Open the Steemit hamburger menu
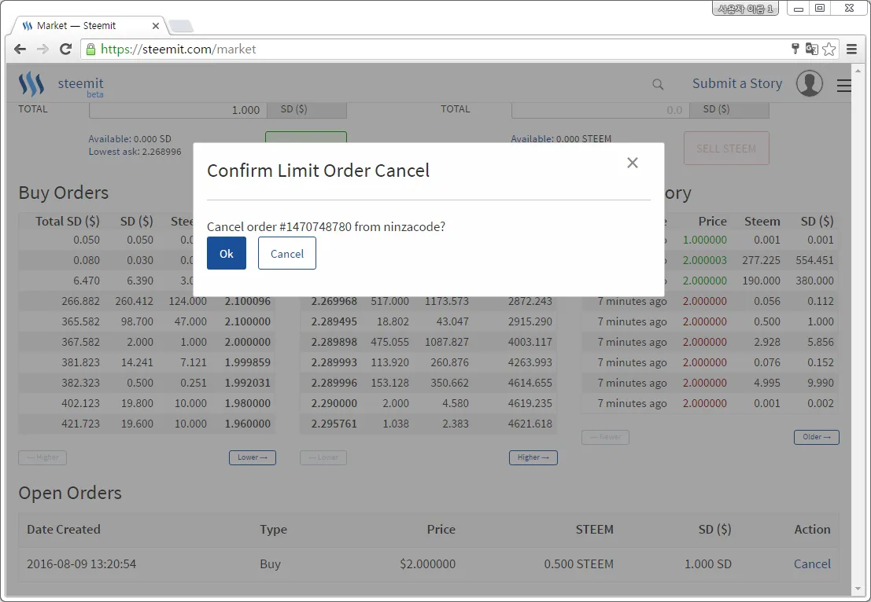The width and height of the screenshot is (871, 602). [843, 86]
